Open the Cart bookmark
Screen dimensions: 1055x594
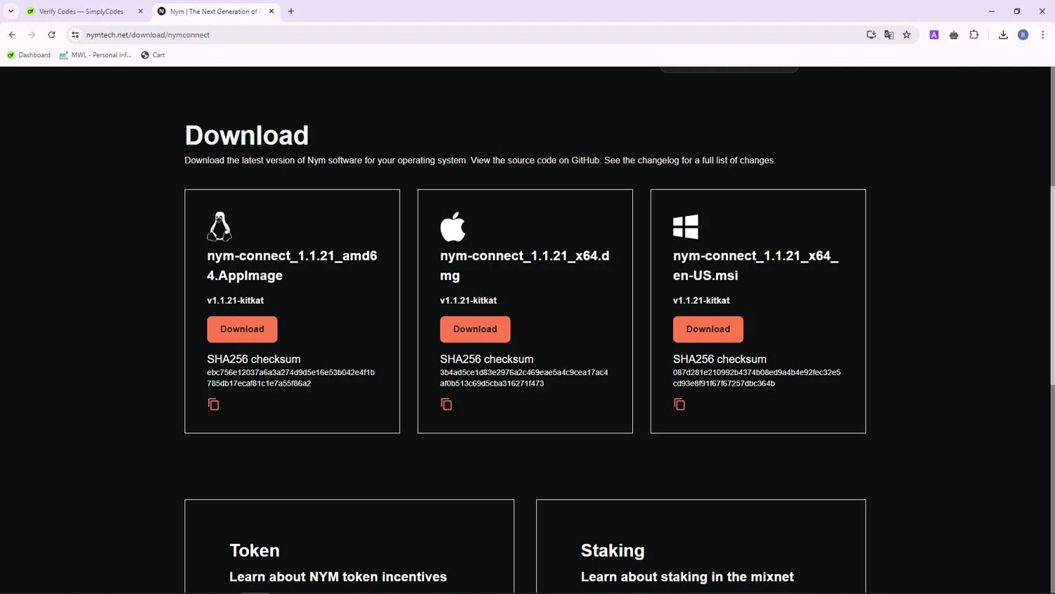(153, 55)
